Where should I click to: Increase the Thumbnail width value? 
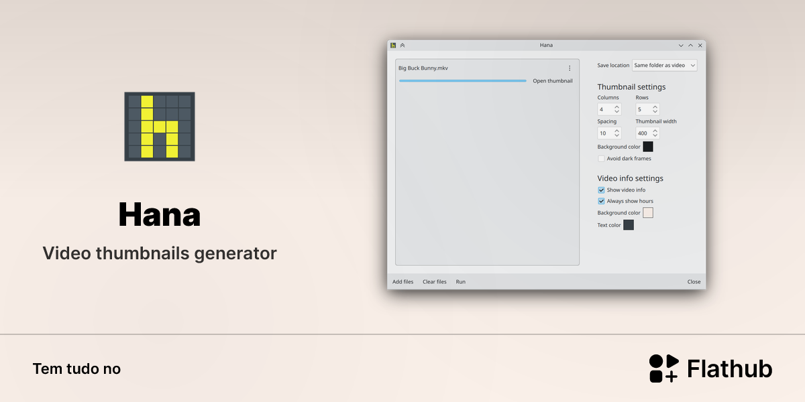(x=655, y=131)
